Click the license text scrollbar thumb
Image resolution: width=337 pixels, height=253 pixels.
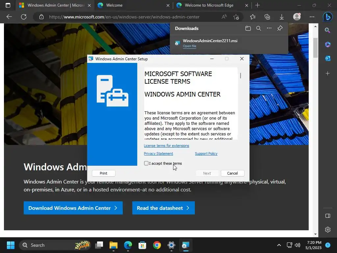[x=241, y=76]
